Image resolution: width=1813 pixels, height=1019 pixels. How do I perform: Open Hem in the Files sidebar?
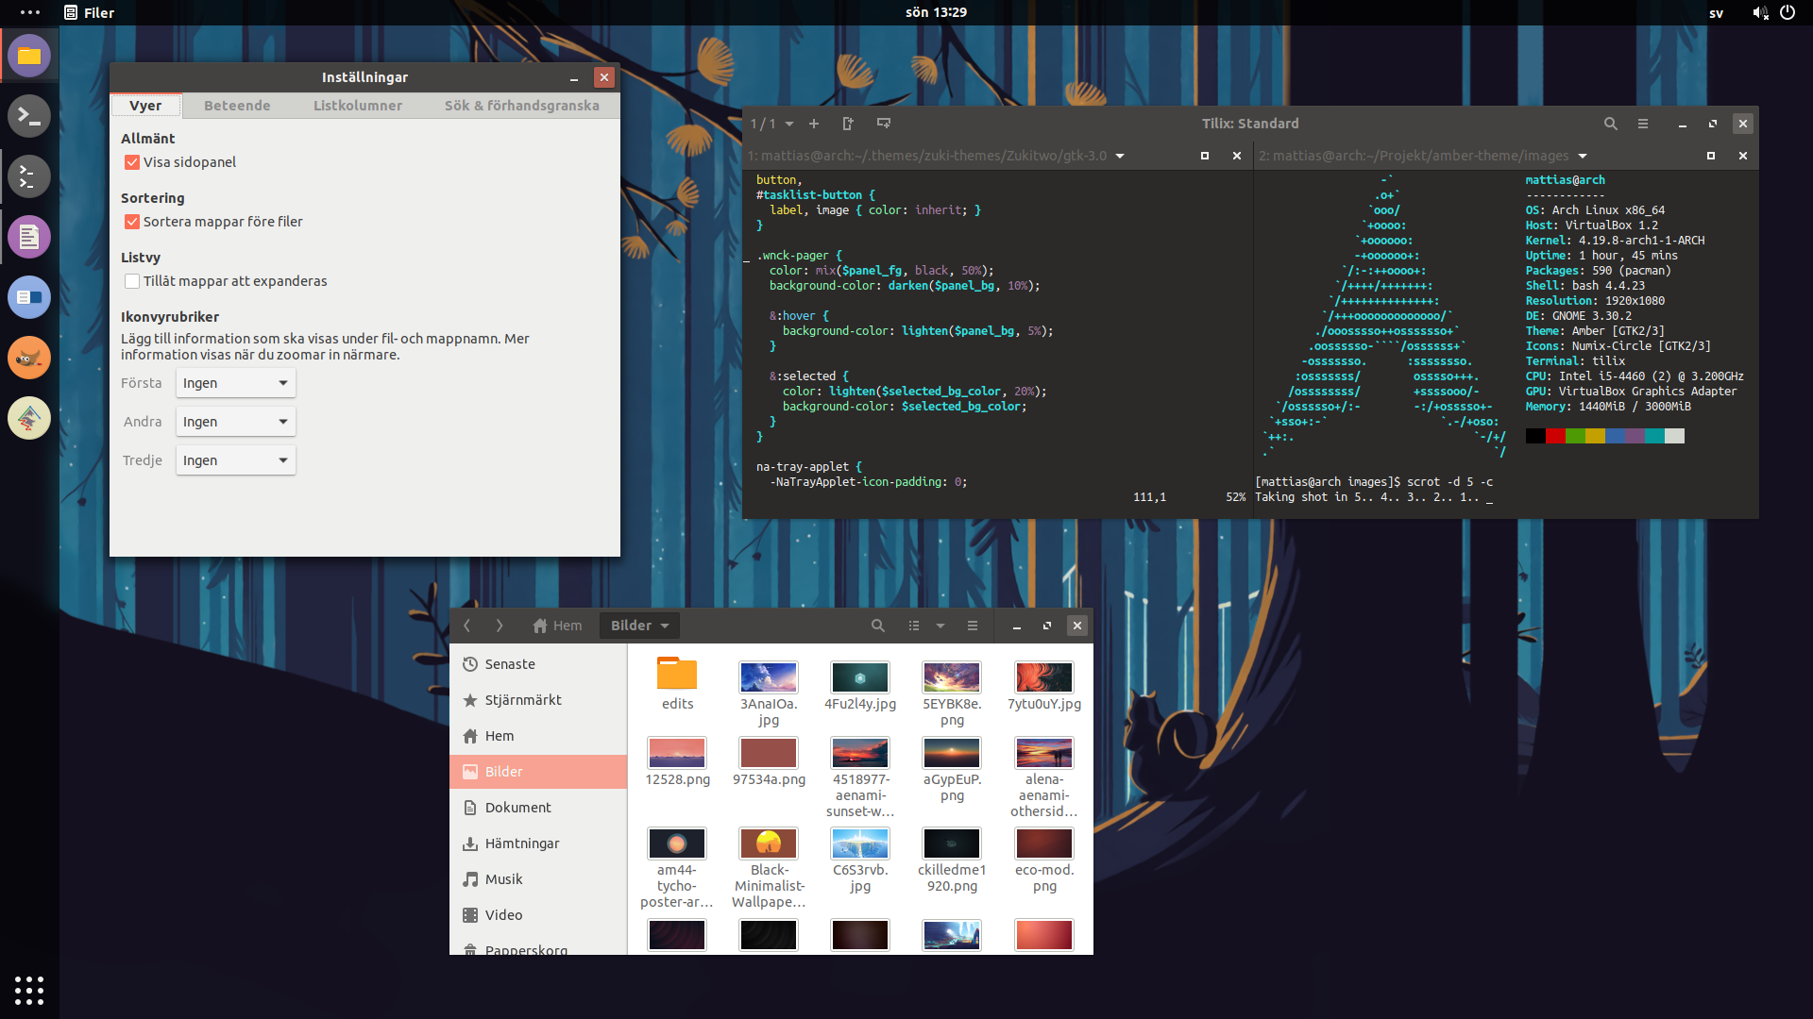pos(538,736)
